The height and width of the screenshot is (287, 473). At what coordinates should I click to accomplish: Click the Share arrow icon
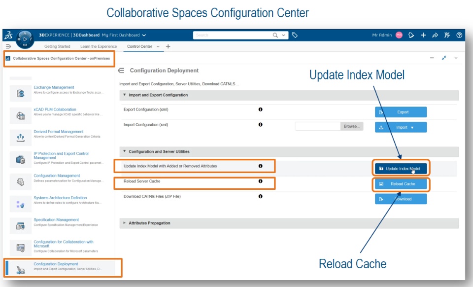(x=435, y=36)
